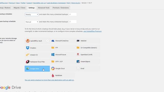The height and width of the screenshot is (92, 164).
Task: Click the Google Drive icon
Action: 28,68
